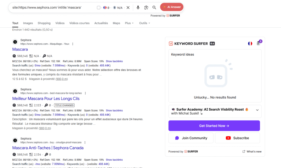Open the clipboard icon with badge 3
The height and width of the screenshot is (168, 281).
[258, 43]
